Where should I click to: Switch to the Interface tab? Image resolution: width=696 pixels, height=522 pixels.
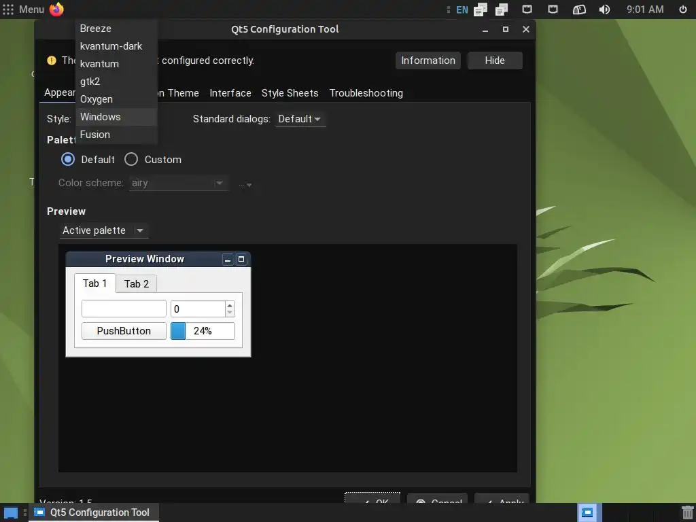click(230, 93)
